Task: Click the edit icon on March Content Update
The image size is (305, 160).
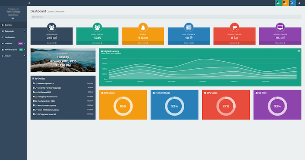Action: coord(36,106)
